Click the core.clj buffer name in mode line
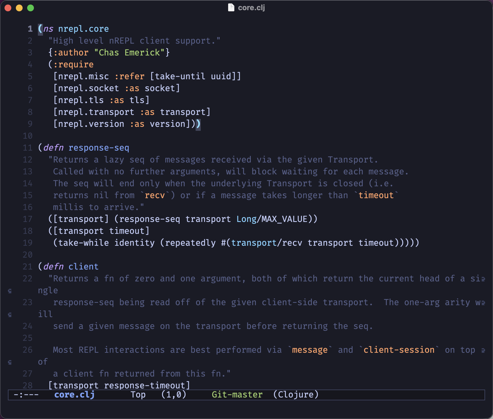The height and width of the screenshot is (419, 493). tap(74, 394)
